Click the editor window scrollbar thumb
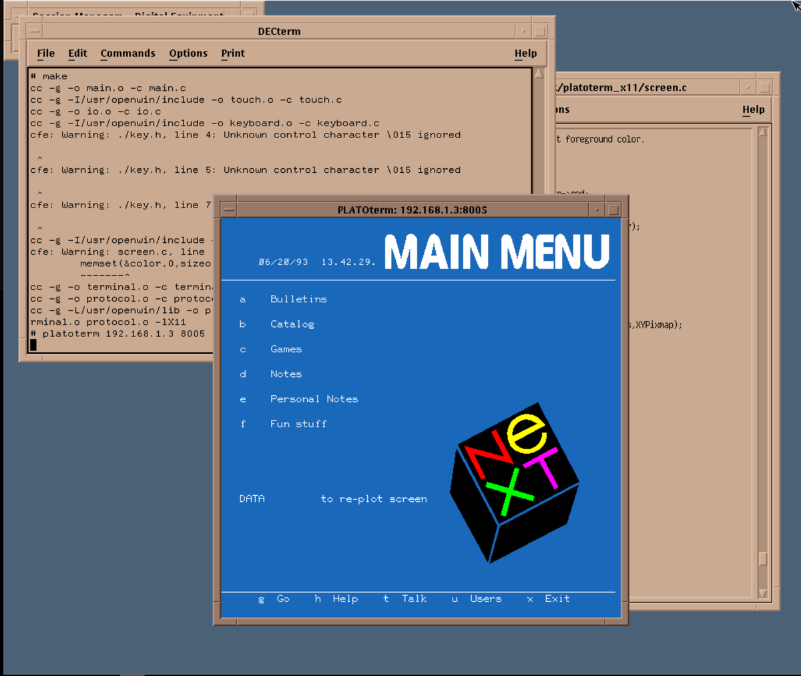Viewport: 801px width, 676px height. pos(763,558)
